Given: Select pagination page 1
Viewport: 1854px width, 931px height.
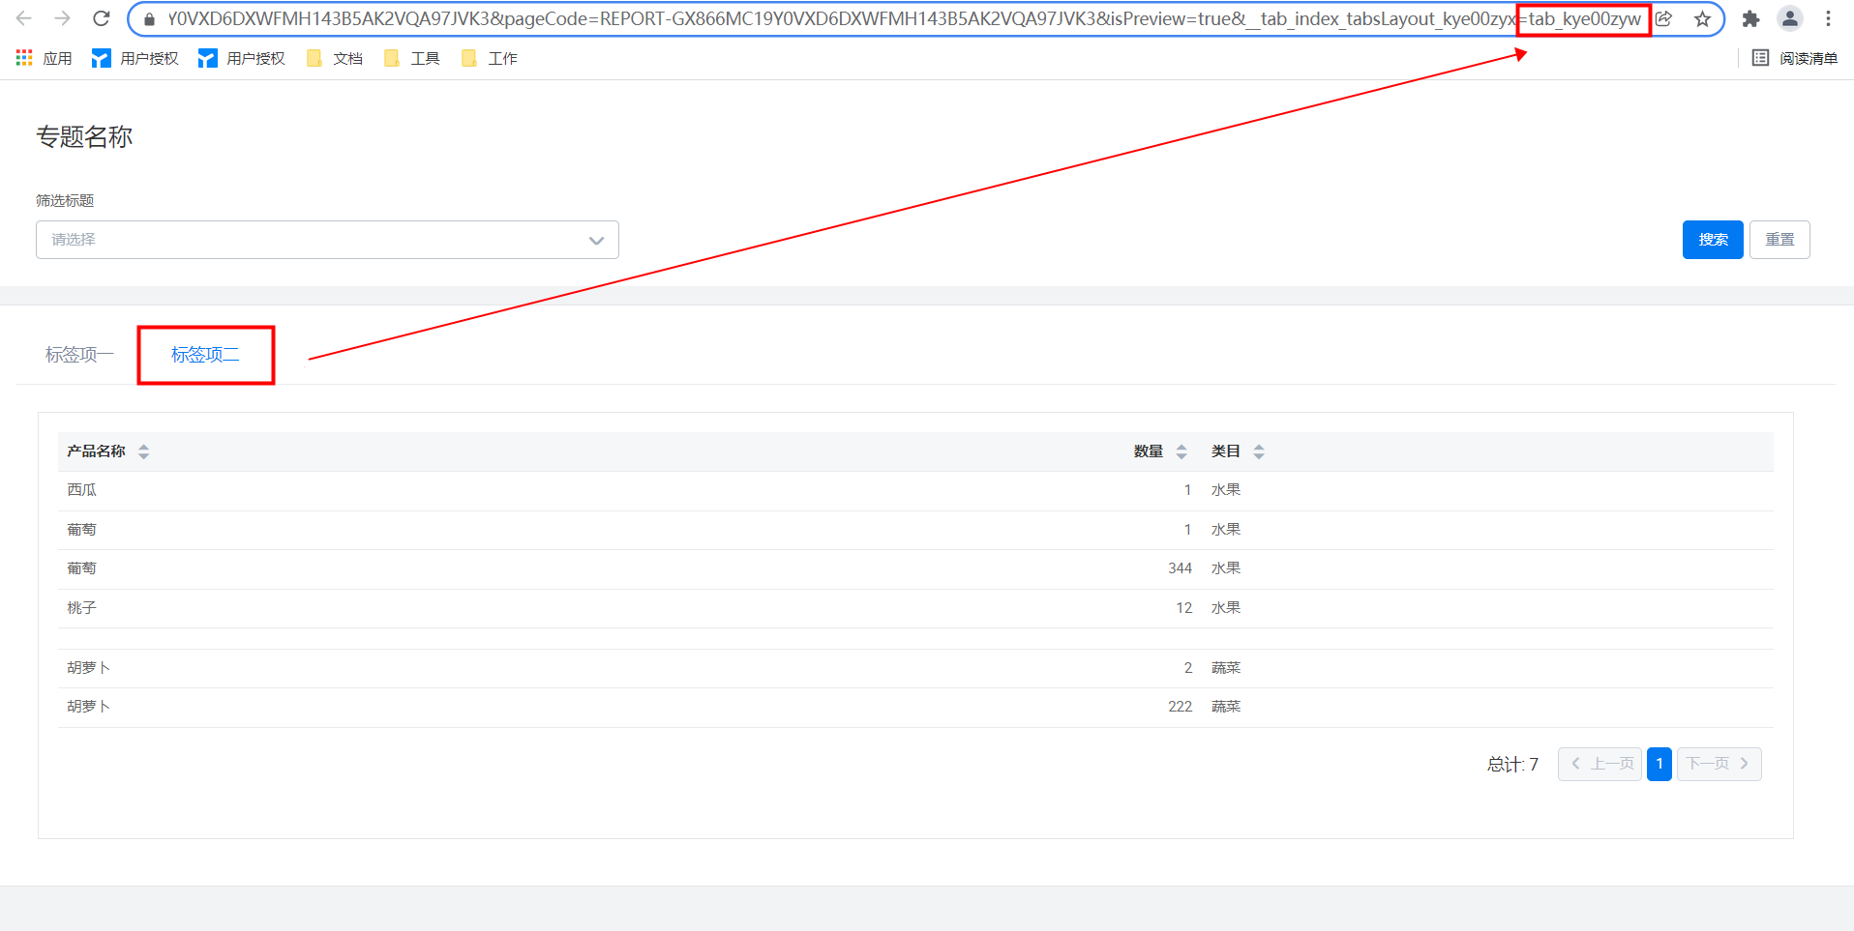Looking at the screenshot, I should (1660, 764).
